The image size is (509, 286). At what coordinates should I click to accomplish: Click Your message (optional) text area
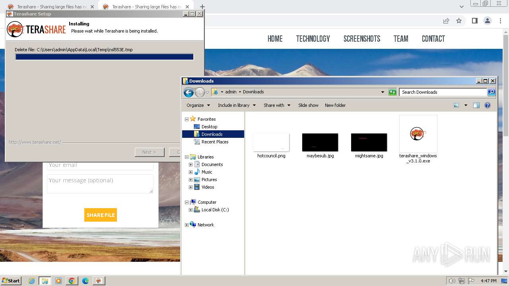(100, 184)
